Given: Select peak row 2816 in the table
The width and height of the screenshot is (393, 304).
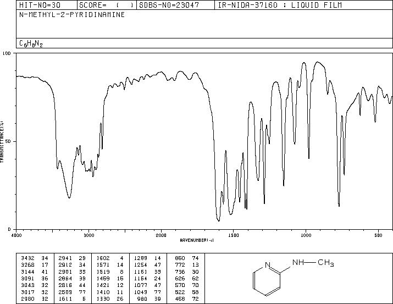Looking at the screenshot, I should coord(72,285).
